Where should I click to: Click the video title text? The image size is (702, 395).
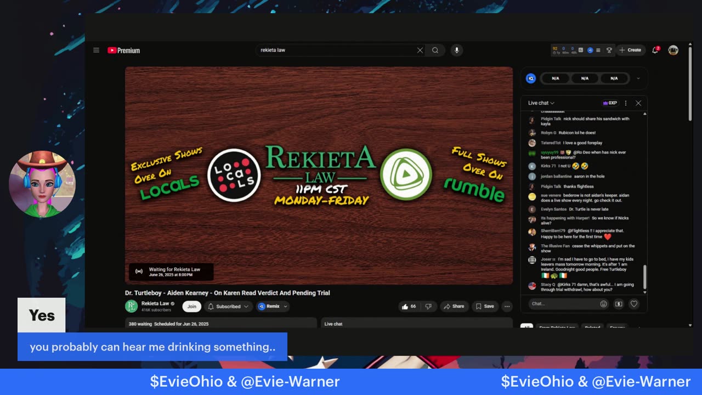coord(227,293)
